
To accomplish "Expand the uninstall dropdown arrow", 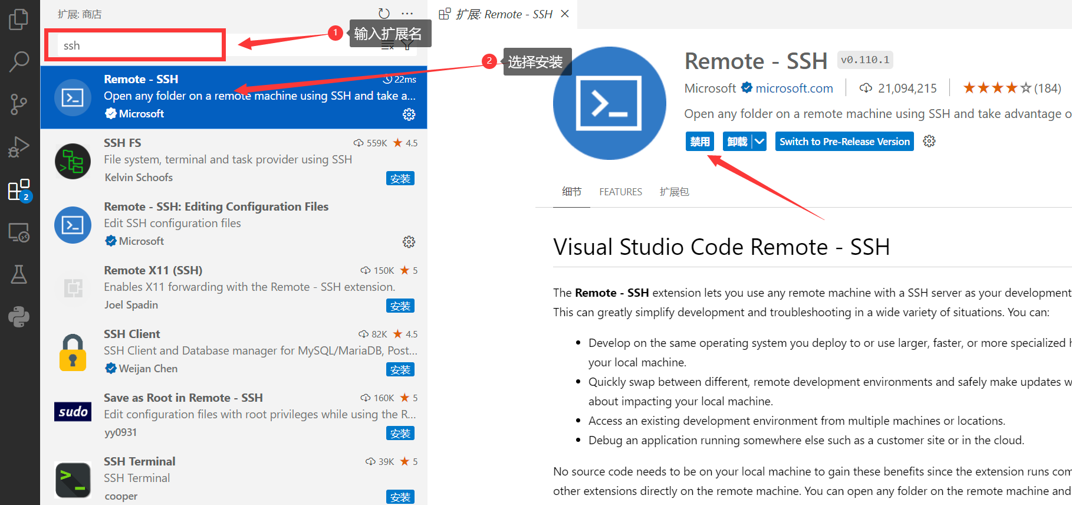I will click(x=759, y=142).
